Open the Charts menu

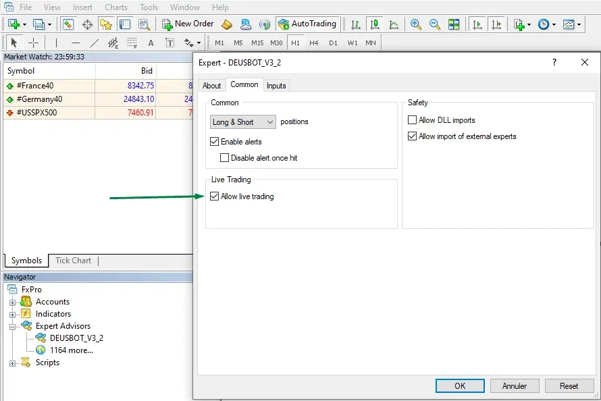(116, 7)
